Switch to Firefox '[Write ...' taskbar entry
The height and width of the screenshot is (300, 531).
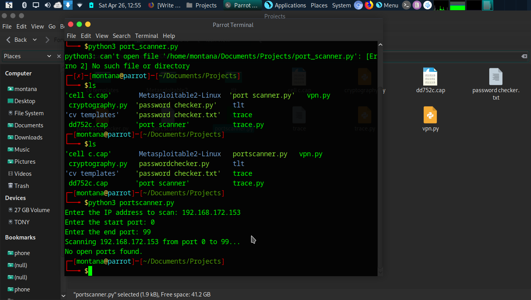[x=165, y=5]
